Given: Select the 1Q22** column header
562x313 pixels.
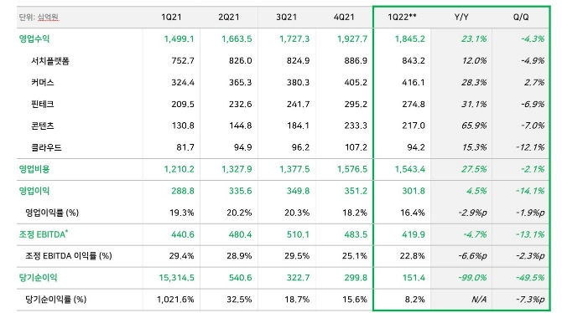Looking at the screenshot, I should pyautogui.click(x=402, y=18).
